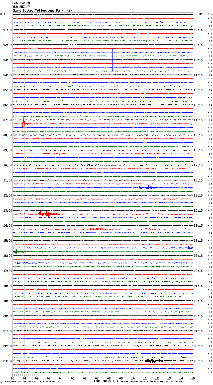Screen dimensions: 213x385
Task: Click the green burst at start of the 15:45 trace
Action: 18,251
